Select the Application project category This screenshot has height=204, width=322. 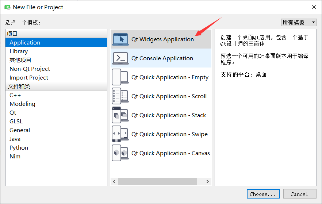tap(56, 42)
